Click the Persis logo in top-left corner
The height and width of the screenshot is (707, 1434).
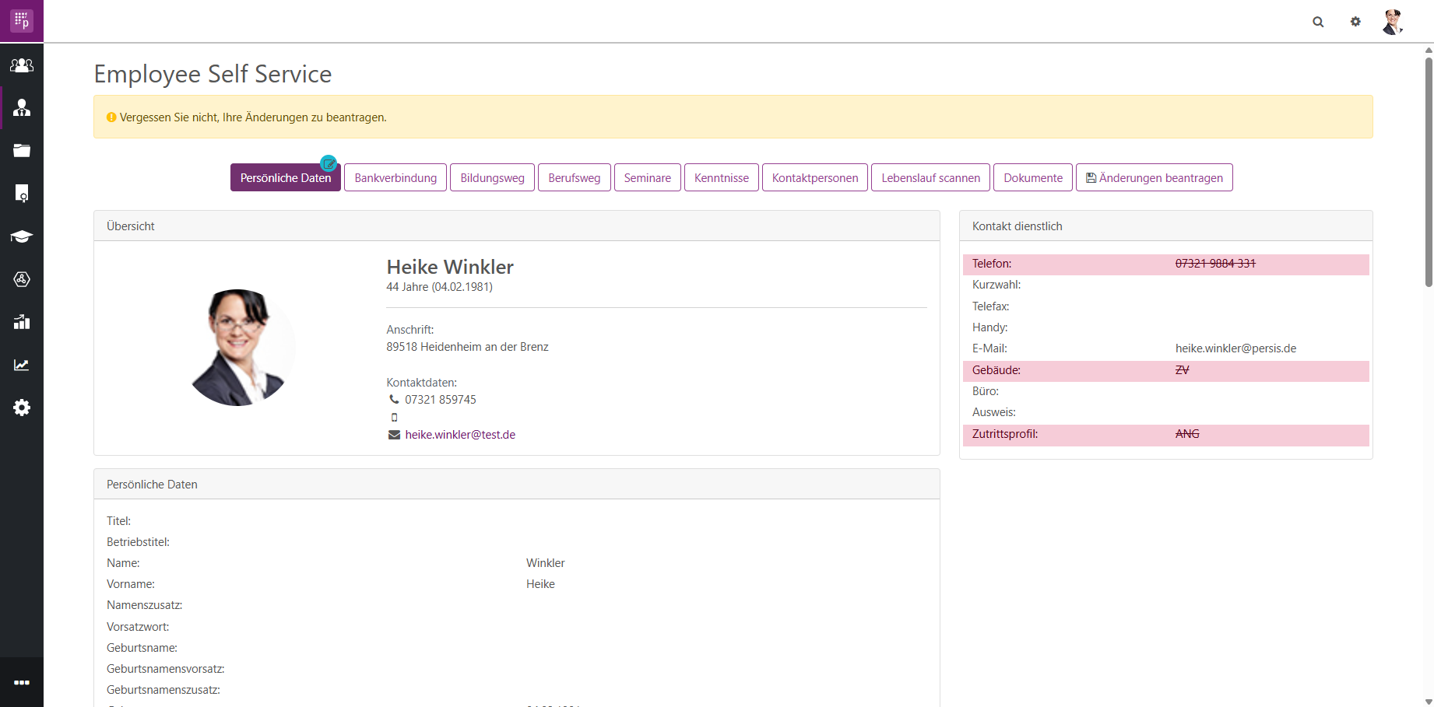tap(22, 21)
